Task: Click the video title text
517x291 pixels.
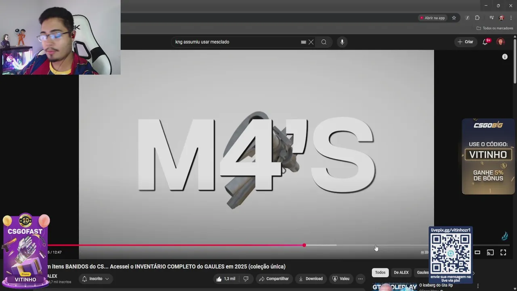Action: click(x=166, y=267)
